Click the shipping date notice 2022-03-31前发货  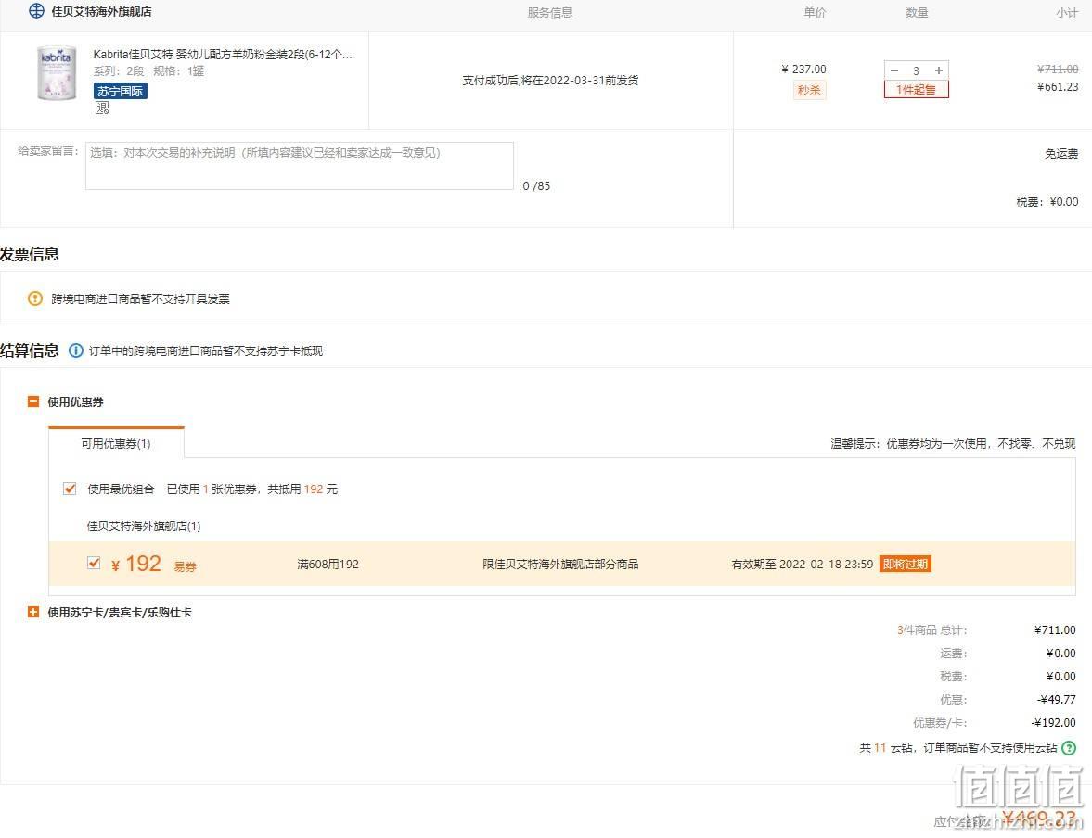click(550, 80)
